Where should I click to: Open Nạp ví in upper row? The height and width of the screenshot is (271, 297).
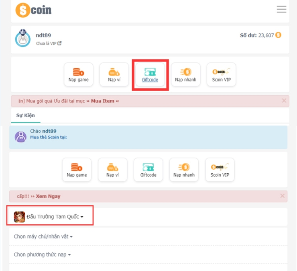pyautogui.click(x=114, y=74)
